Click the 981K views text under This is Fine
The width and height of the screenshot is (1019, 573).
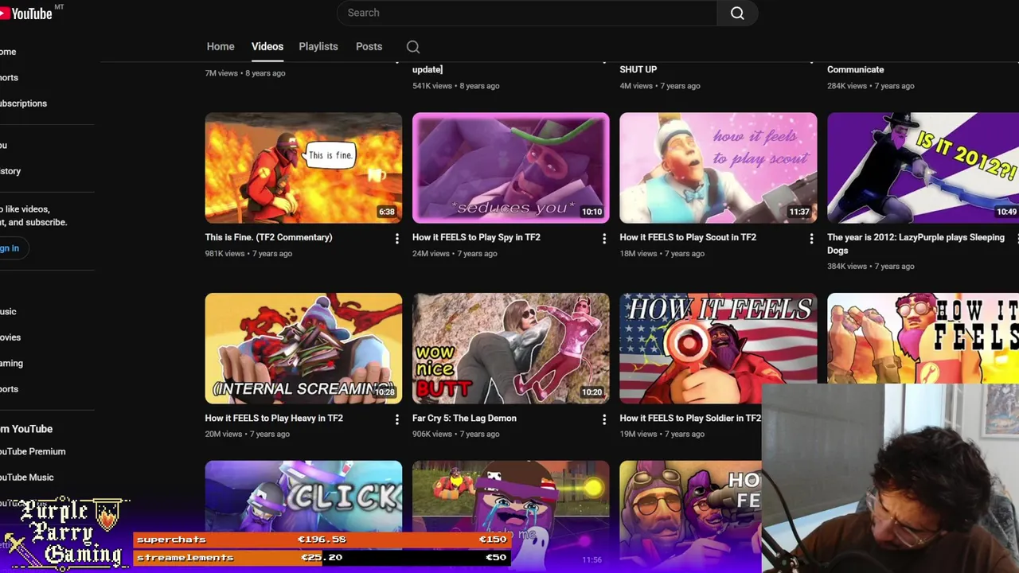pyautogui.click(x=224, y=253)
